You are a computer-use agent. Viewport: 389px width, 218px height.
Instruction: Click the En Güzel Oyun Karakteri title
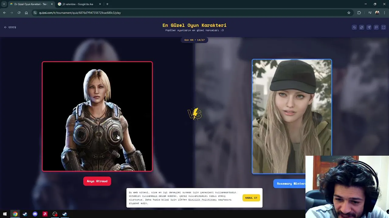click(194, 25)
